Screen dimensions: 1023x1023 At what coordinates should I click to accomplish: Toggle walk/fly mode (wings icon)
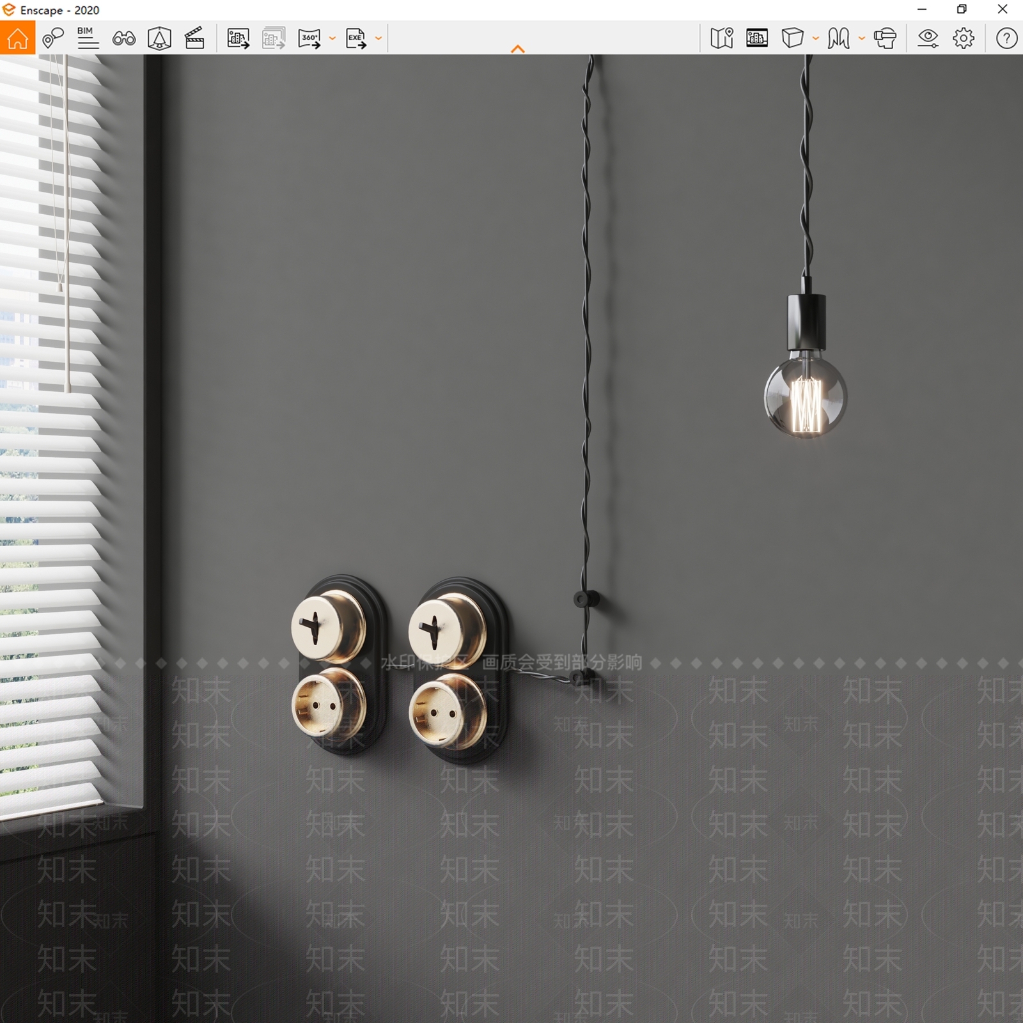pyautogui.click(x=838, y=38)
